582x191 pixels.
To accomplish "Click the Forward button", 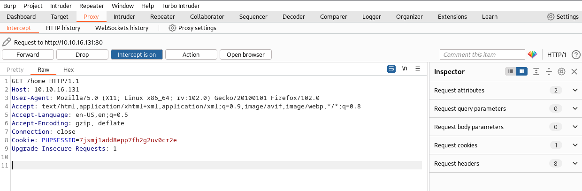I will [28, 54].
